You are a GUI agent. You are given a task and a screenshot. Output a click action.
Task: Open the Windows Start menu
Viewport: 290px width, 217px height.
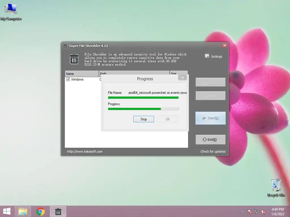tap(7, 211)
